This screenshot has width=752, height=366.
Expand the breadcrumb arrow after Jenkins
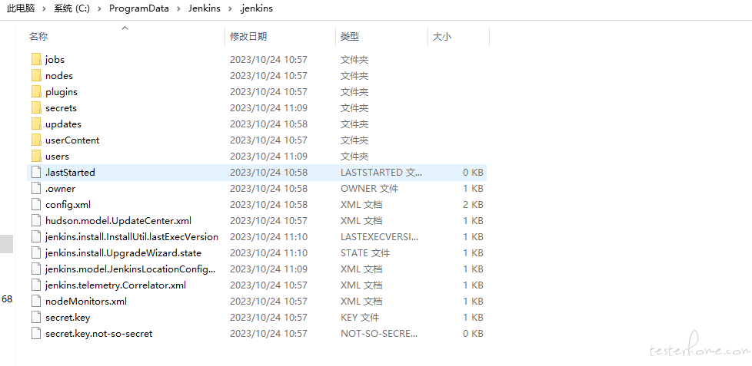[x=230, y=8]
